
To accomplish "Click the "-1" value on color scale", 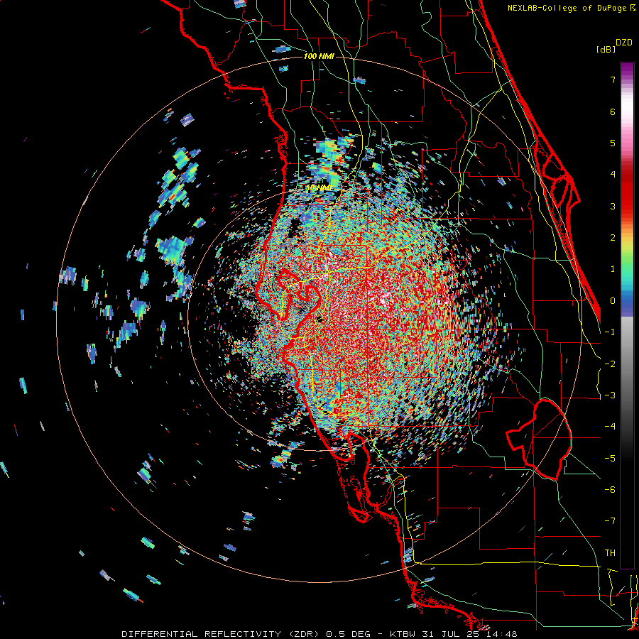I will pyautogui.click(x=610, y=332).
